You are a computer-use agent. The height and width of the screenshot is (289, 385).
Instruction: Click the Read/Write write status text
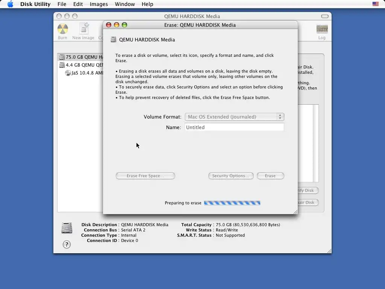click(x=227, y=230)
